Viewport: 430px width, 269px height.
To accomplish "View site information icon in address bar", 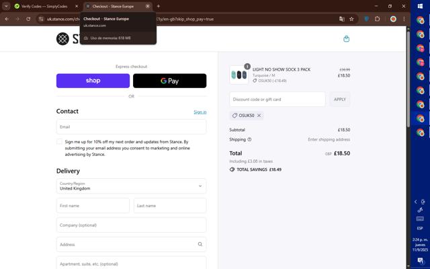I will click(x=41, y=19).
